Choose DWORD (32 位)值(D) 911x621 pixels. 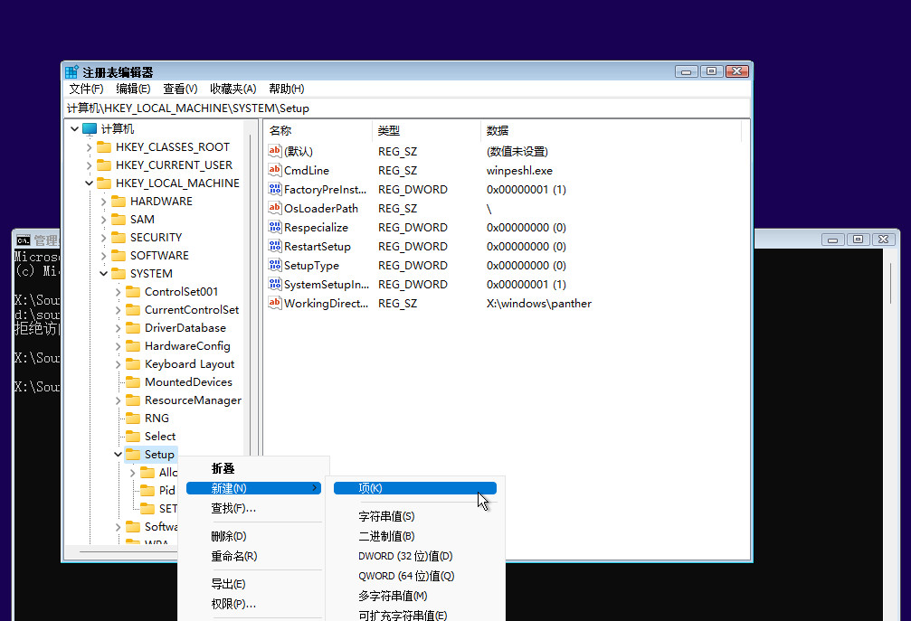click(x=415, y=556)
